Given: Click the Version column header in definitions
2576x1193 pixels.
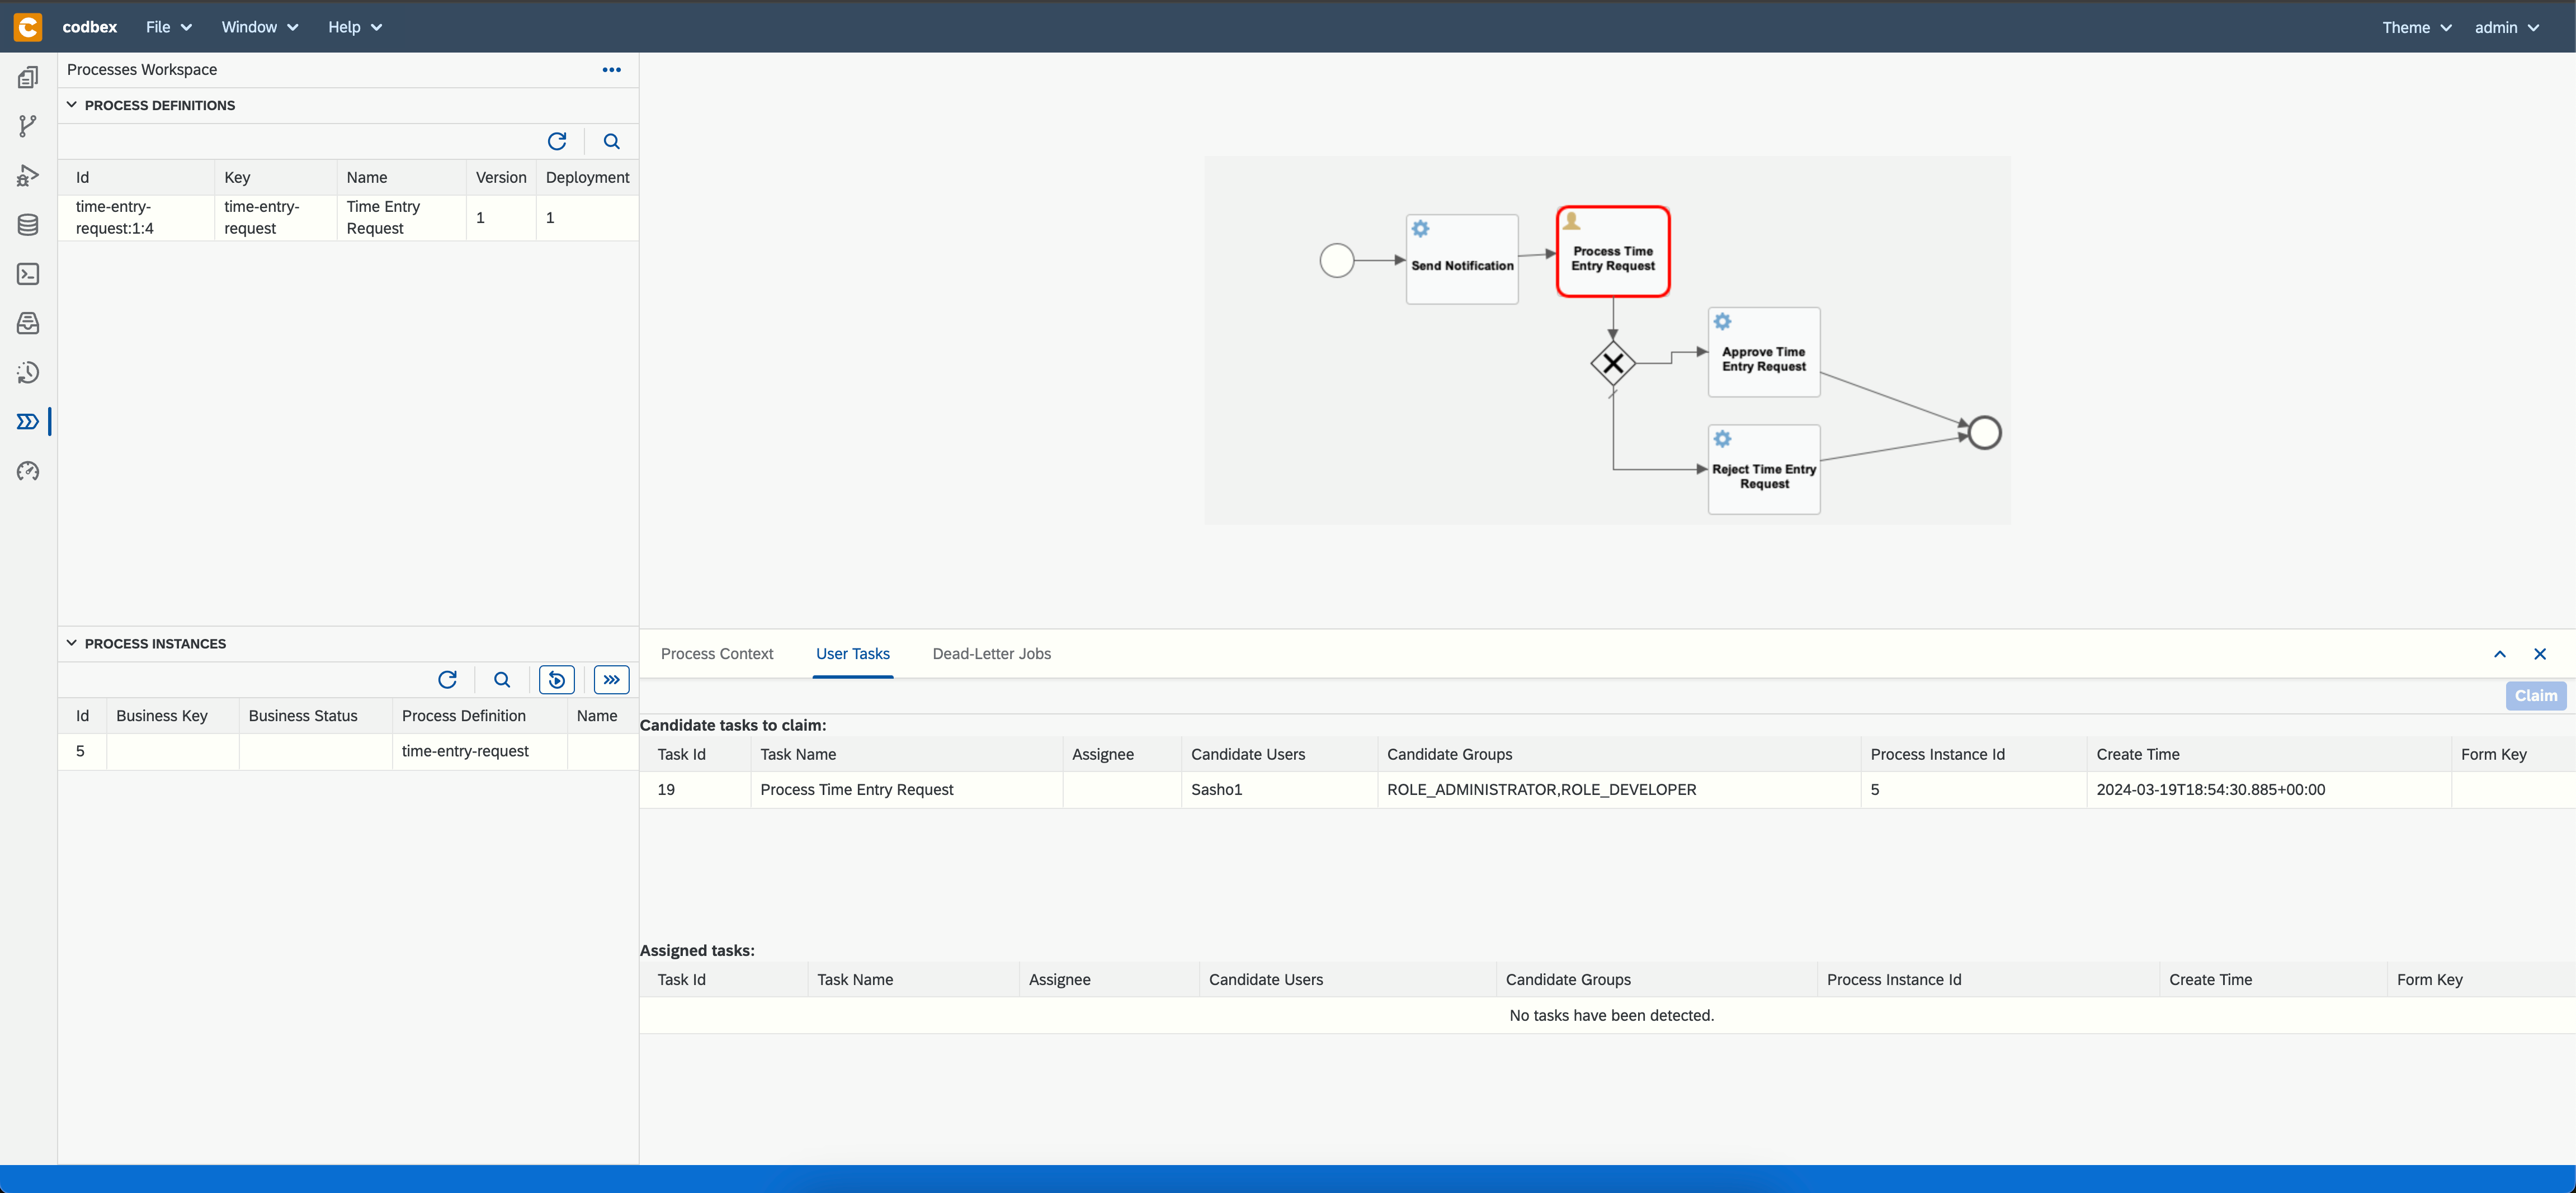Looking at the screenshot, I should pyautogui.click(x=501, y=177).
